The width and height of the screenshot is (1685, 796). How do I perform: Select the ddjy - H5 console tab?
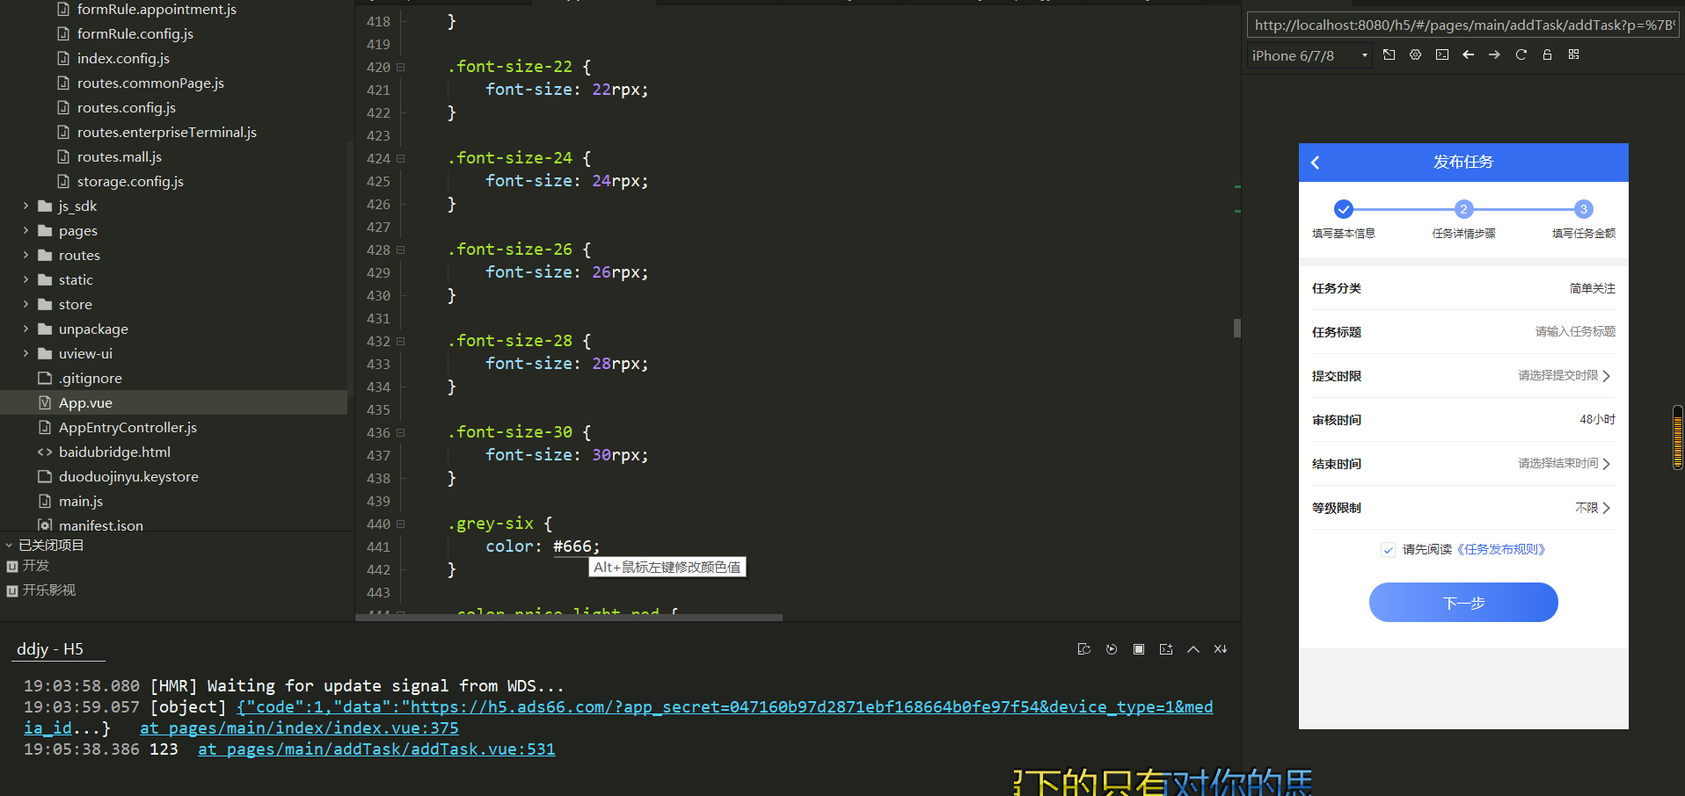click(50, 649)
